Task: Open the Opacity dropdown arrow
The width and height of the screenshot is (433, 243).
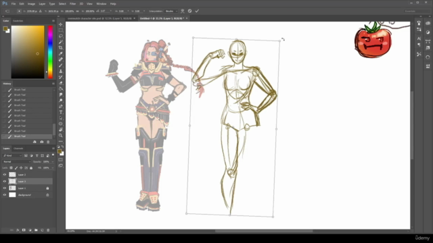Action: tap(53, 162)
